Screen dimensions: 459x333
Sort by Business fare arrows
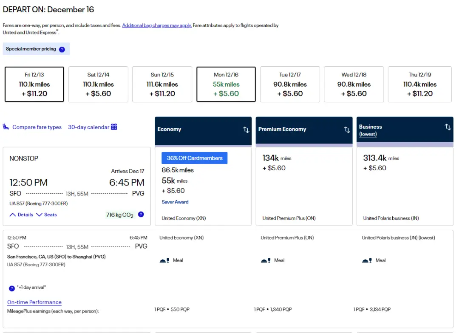(448, 127)
